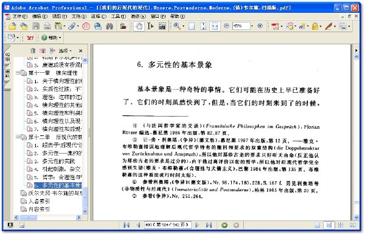Image resolution: width=365 pixels, height=235 pixels.
Task: Click the Open folder icon
Action: [12, 26]
